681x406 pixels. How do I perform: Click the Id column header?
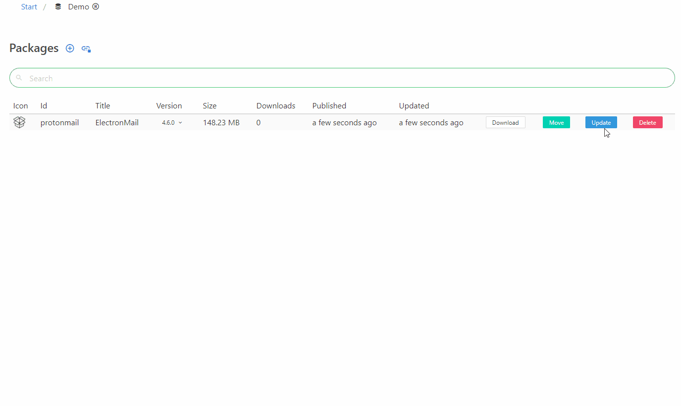tap(44, 105)
